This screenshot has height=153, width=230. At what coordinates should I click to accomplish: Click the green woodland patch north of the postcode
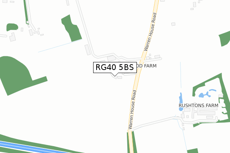71,29
